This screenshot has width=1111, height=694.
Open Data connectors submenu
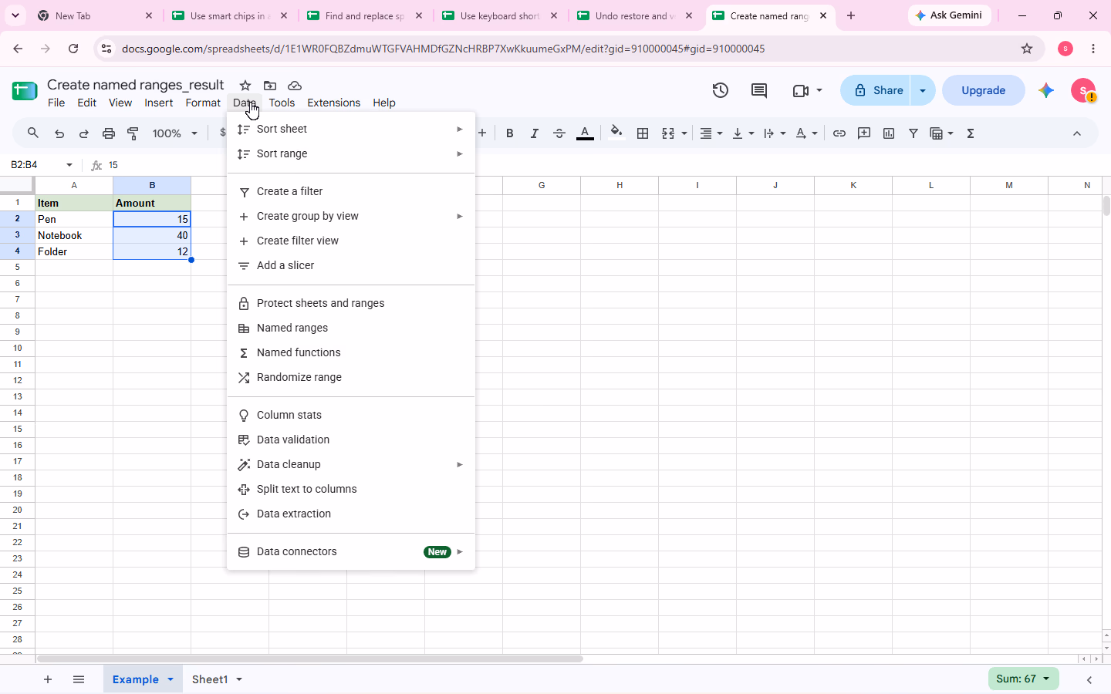351,551
